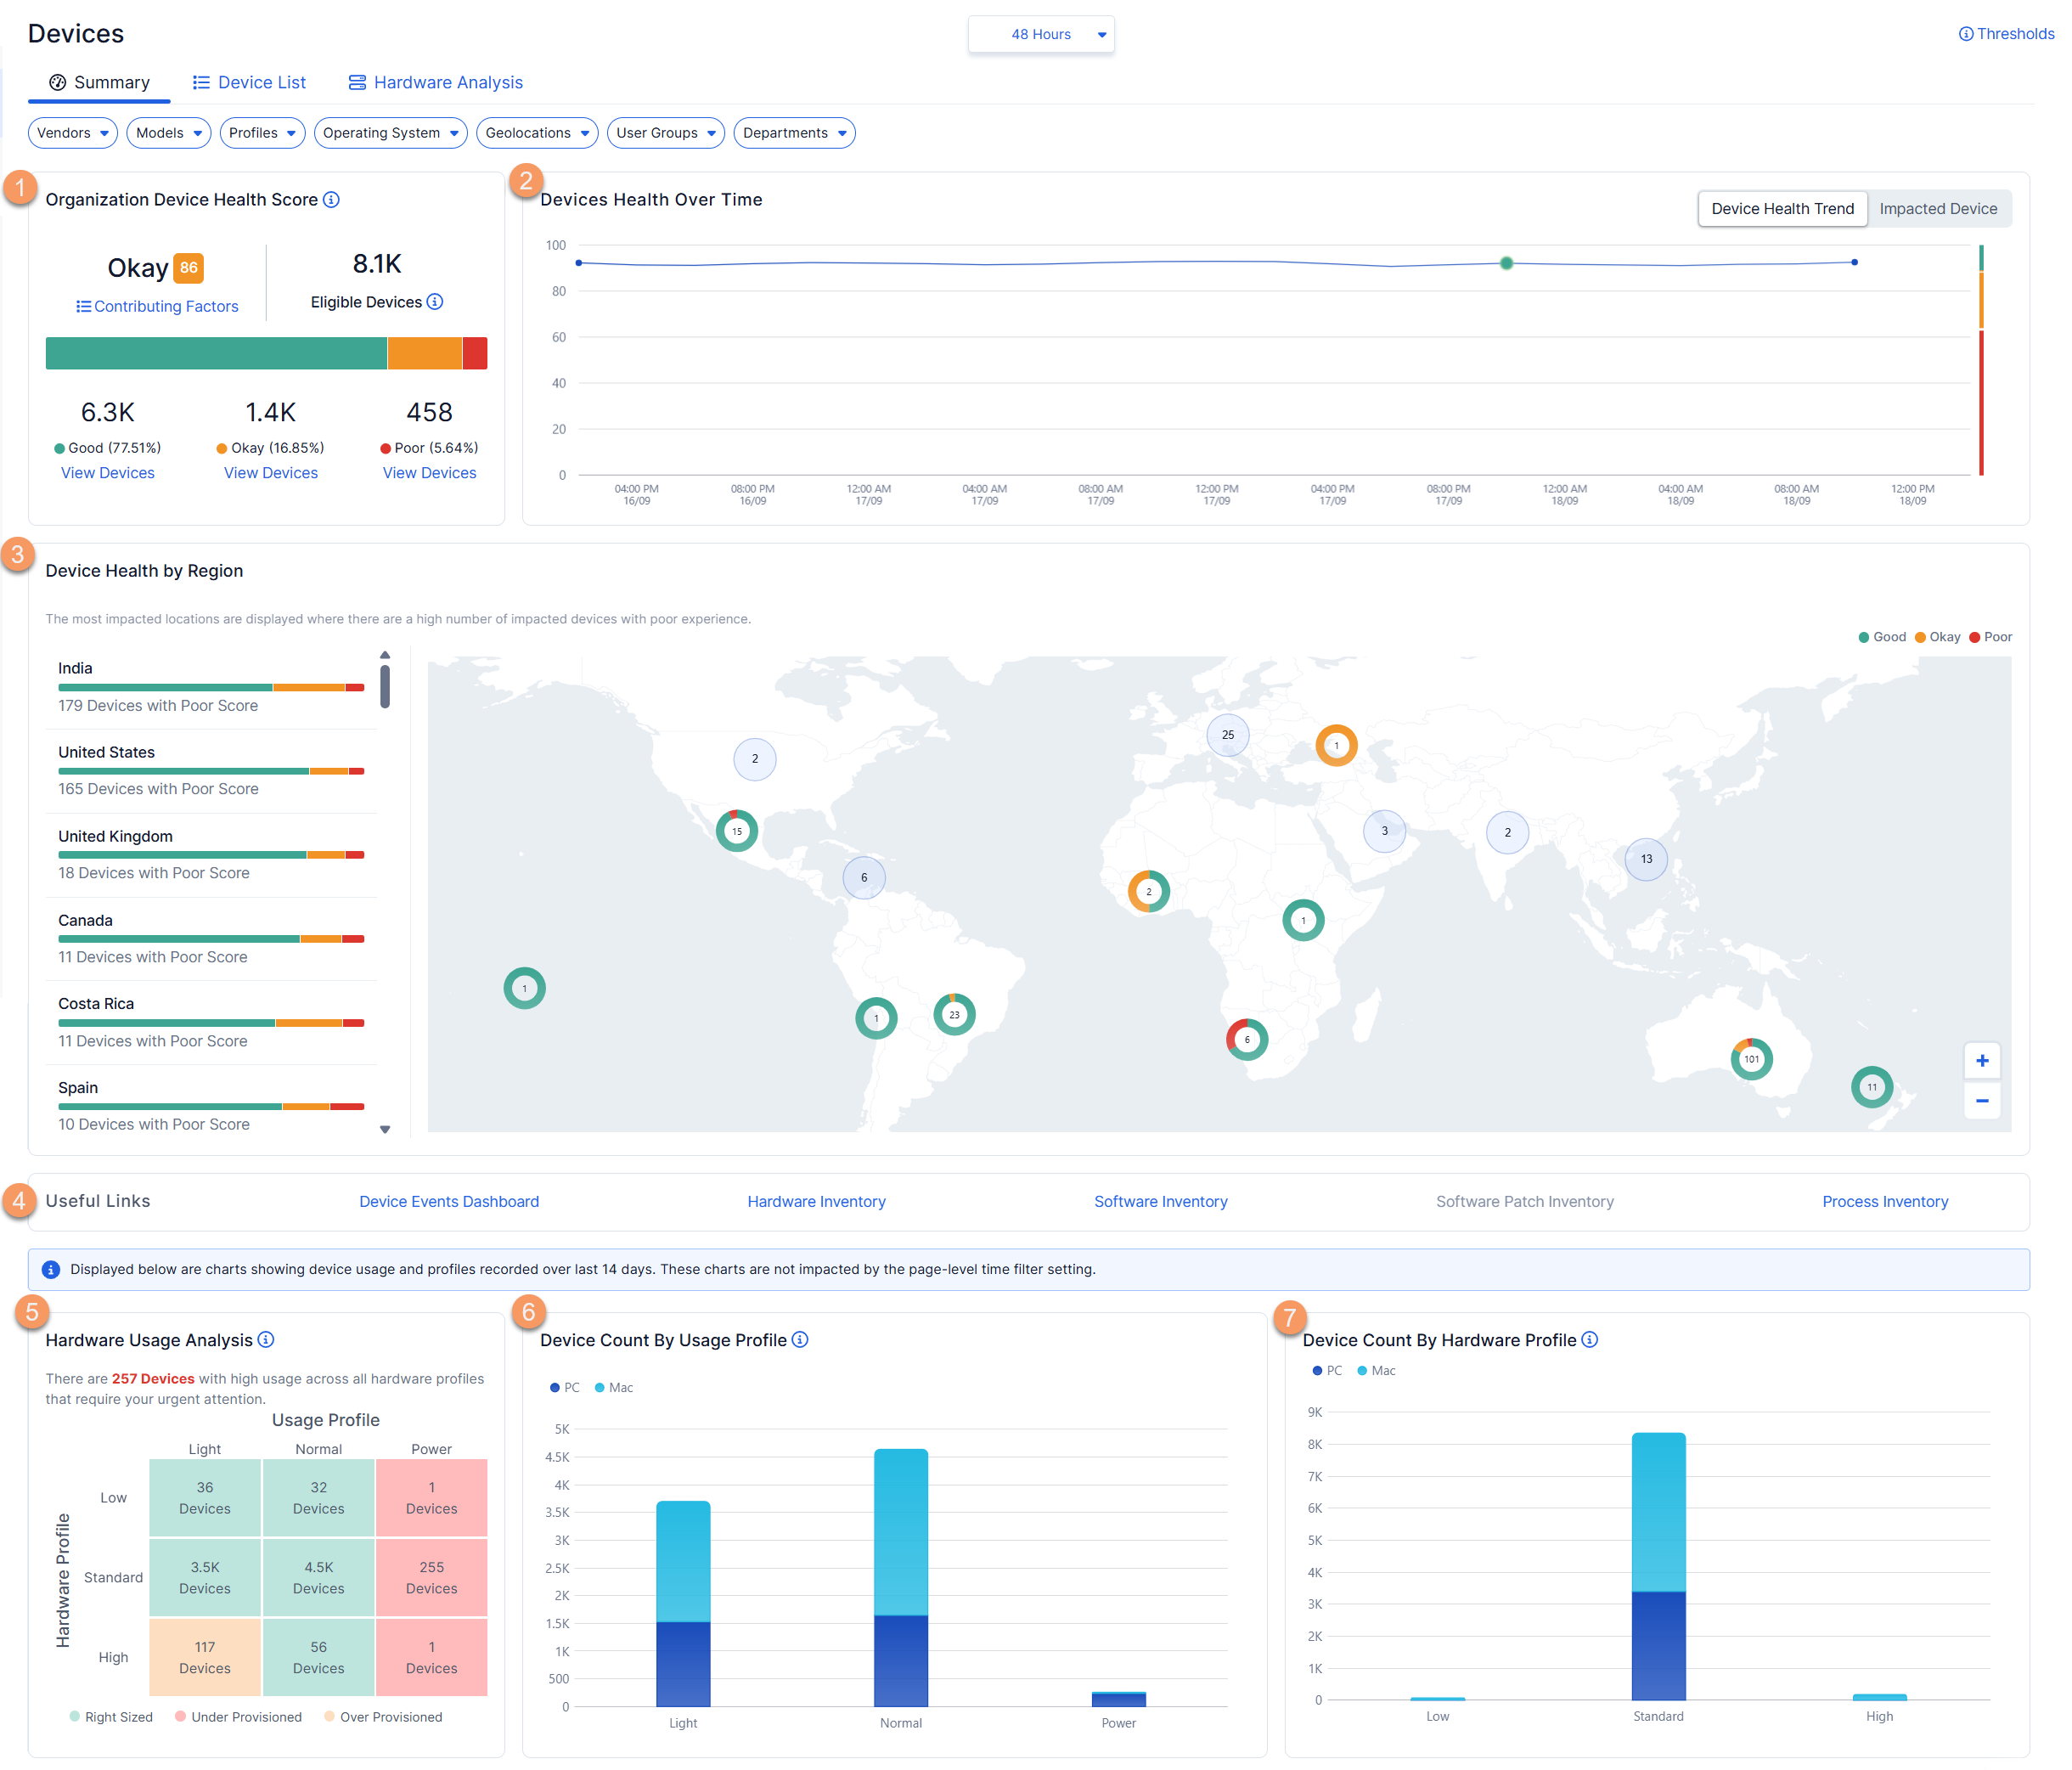Click Eligible Devices info icon
Viewport: 2072px width, 1770px height.
tap(435, 302)
